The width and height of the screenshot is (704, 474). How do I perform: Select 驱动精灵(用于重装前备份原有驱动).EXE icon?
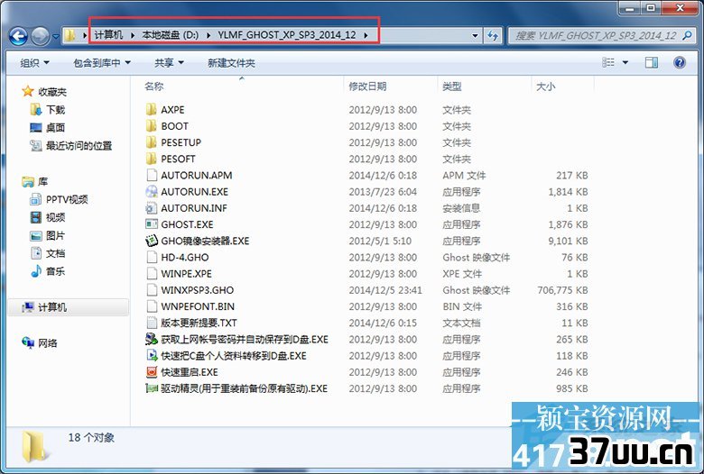click(x=152, y=388)
